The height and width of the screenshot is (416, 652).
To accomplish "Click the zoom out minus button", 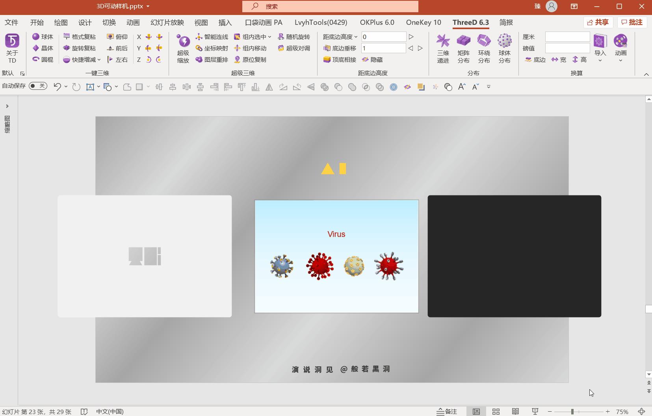I will 550,412.
